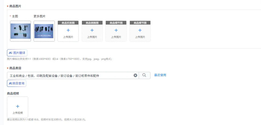This screenshot has width=261, height=125.
Task: Click the image ratio hint text
Action: pyautogui.click(x=60, y=59)
